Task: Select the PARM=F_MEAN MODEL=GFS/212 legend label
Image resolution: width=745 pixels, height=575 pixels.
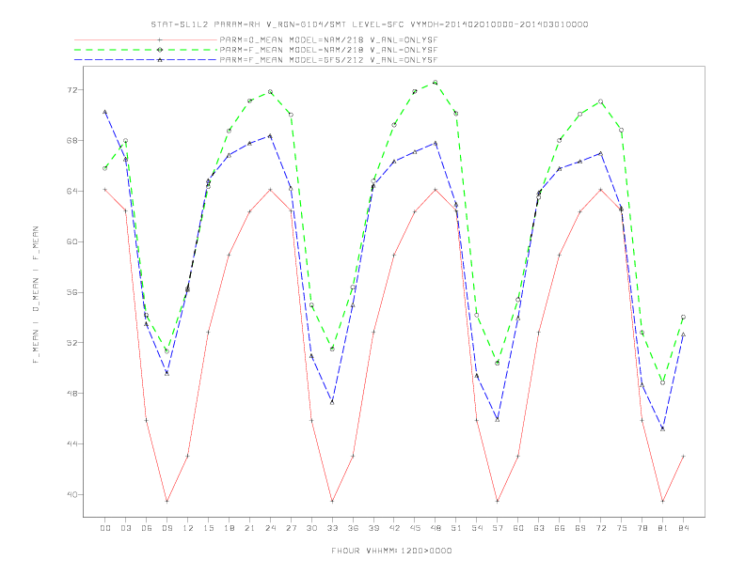Action: [x=328, y=60]
